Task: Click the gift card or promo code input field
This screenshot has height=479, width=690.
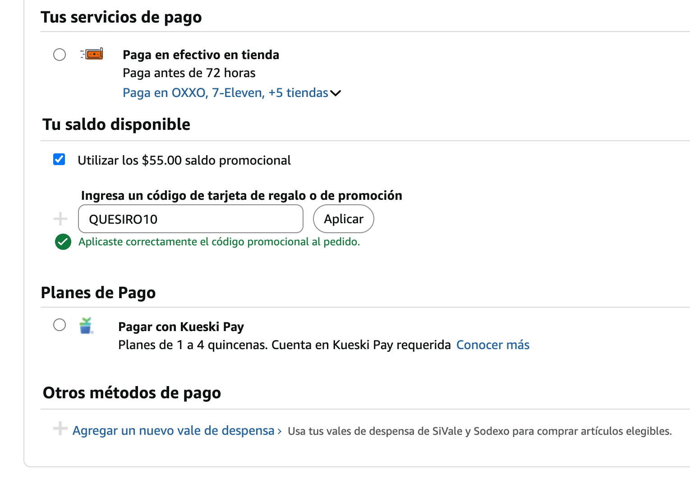Action: (x=191, y=219)
